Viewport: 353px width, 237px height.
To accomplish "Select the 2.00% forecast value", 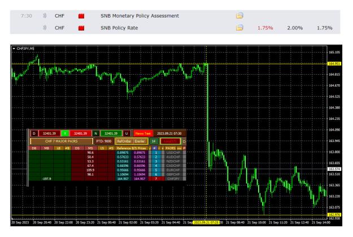I will (x=295, y=28).
